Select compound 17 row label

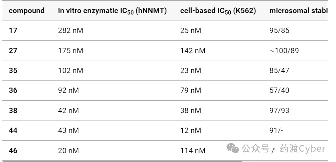coord(13,30)
